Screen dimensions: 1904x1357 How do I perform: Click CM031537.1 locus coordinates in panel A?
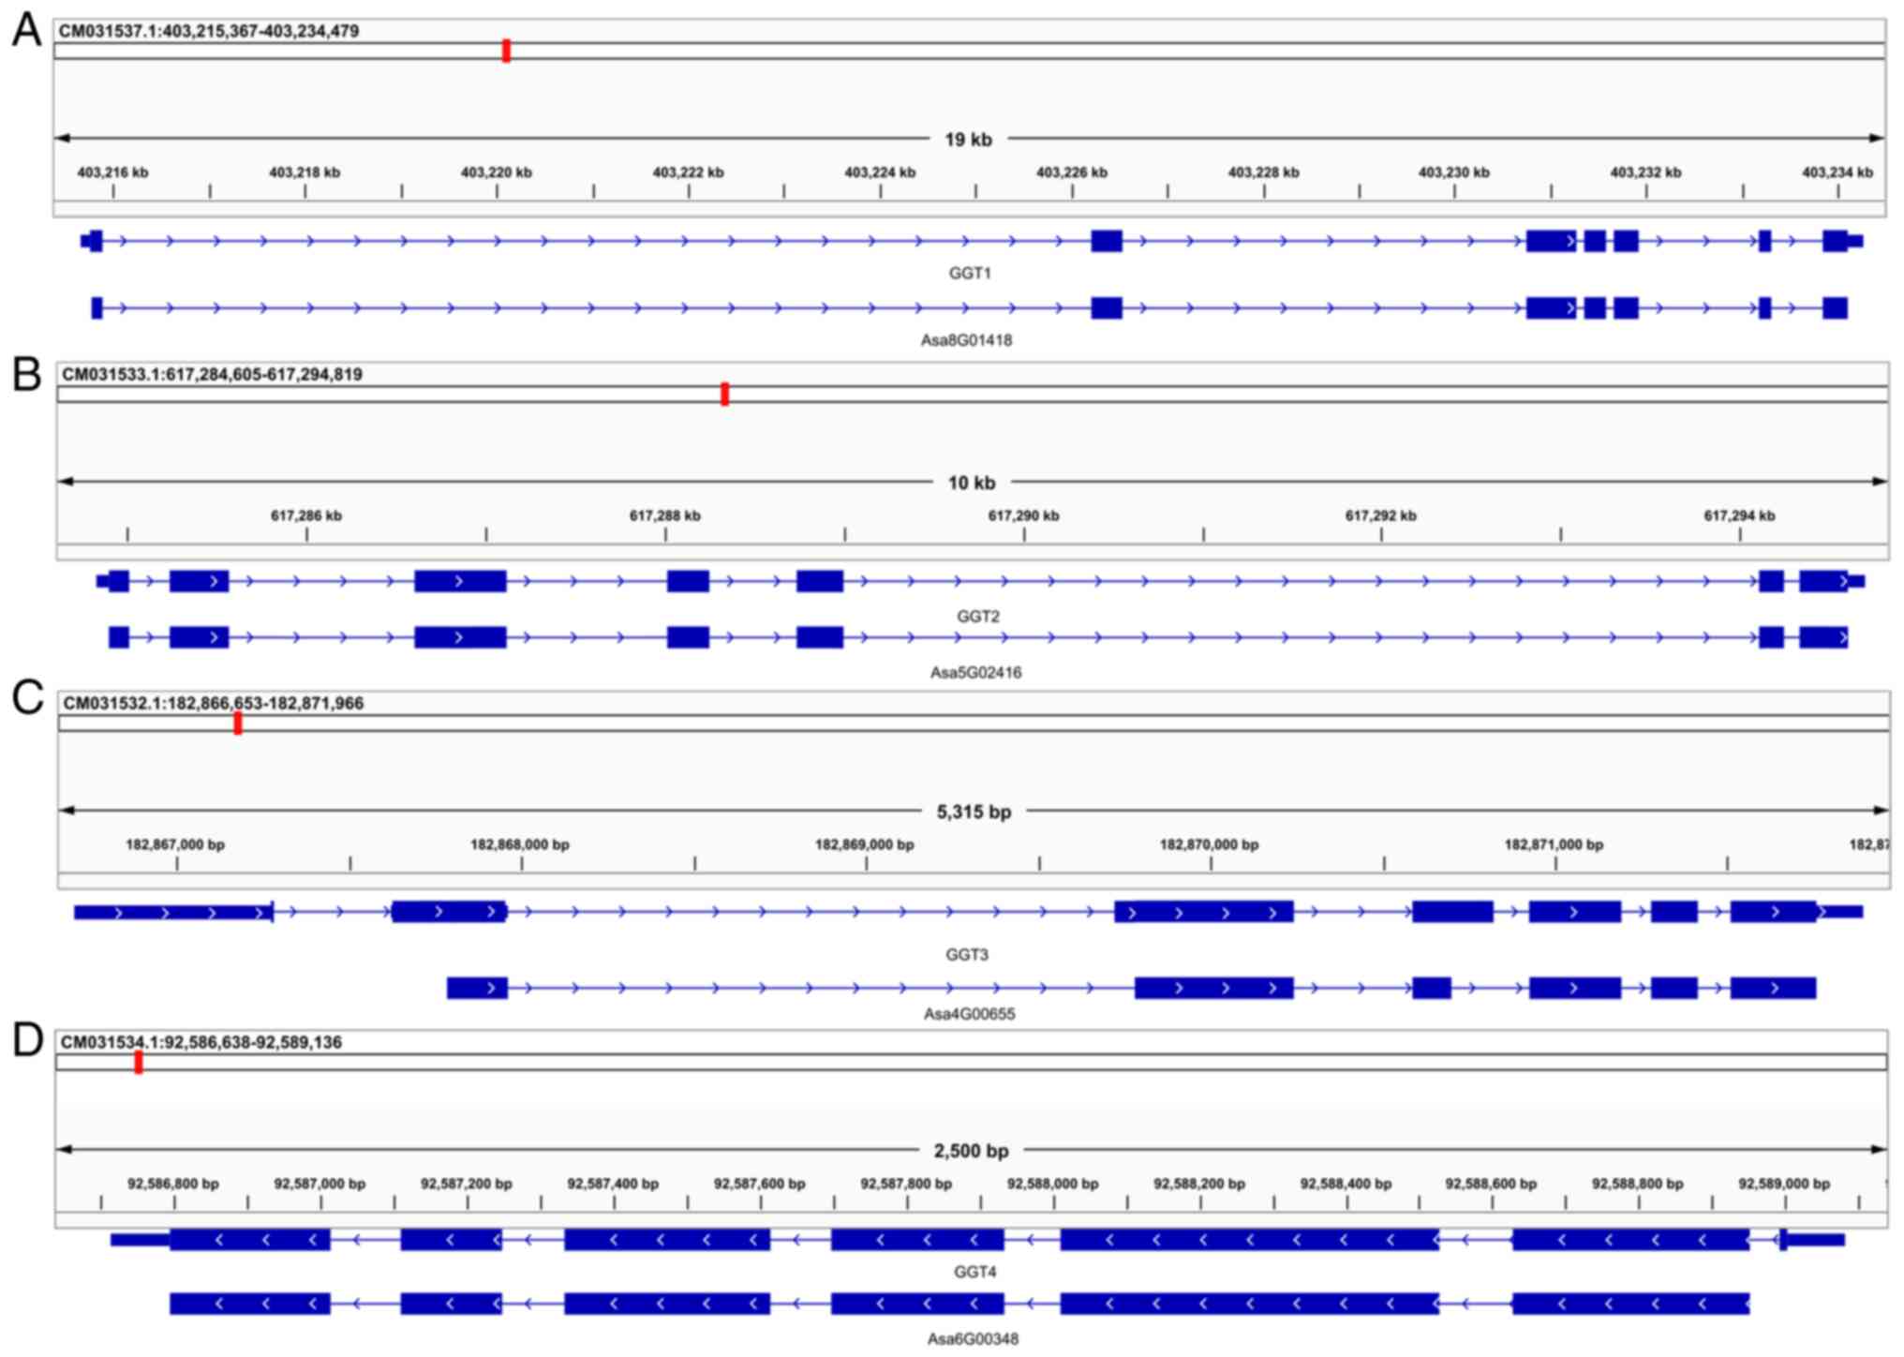click(209, 31)
